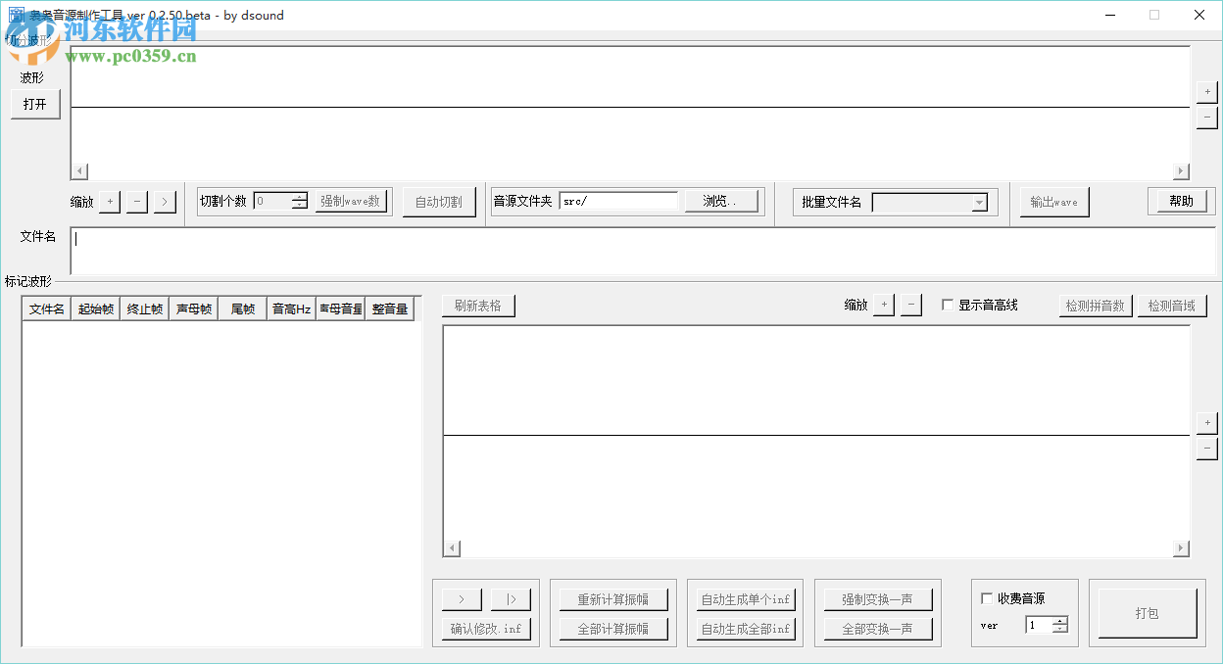The image size is (1223, 664).
Task: Toggle the 收费音源 checkbox
Action: pyautogui.click(x=989, y=596)
